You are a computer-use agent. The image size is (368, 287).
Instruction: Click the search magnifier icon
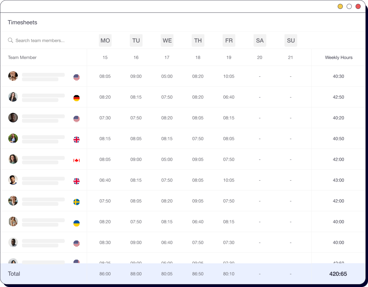(x=11, y=40)
